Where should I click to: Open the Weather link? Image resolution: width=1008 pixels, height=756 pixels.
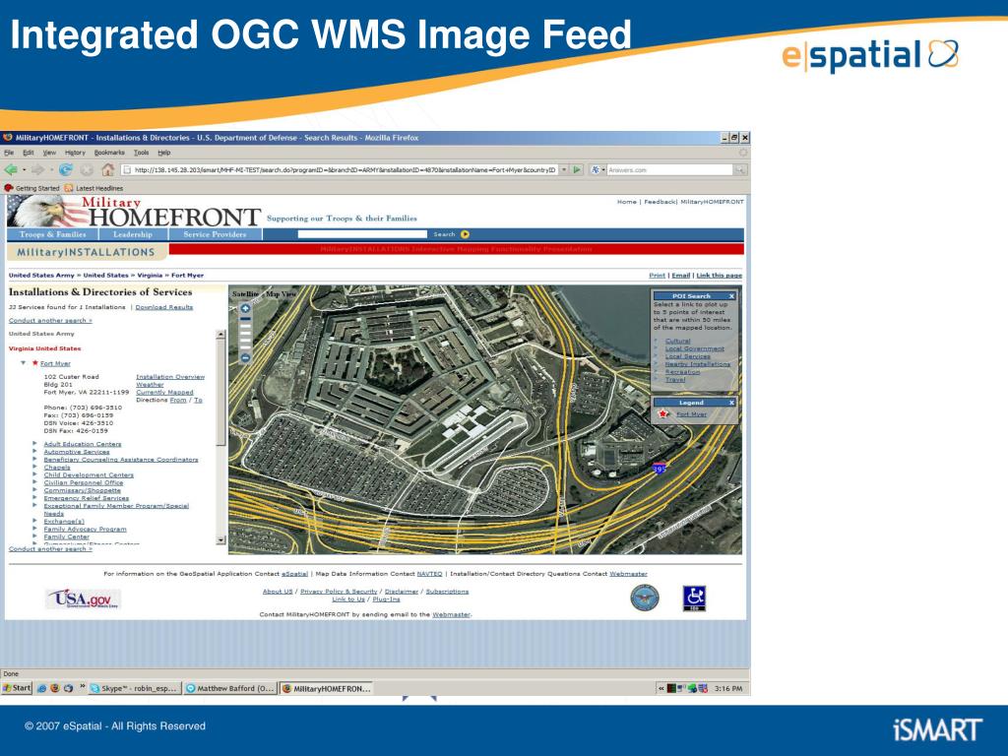[x=150, y=385]
